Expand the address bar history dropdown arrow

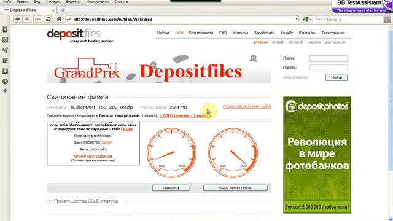point(297,19)
